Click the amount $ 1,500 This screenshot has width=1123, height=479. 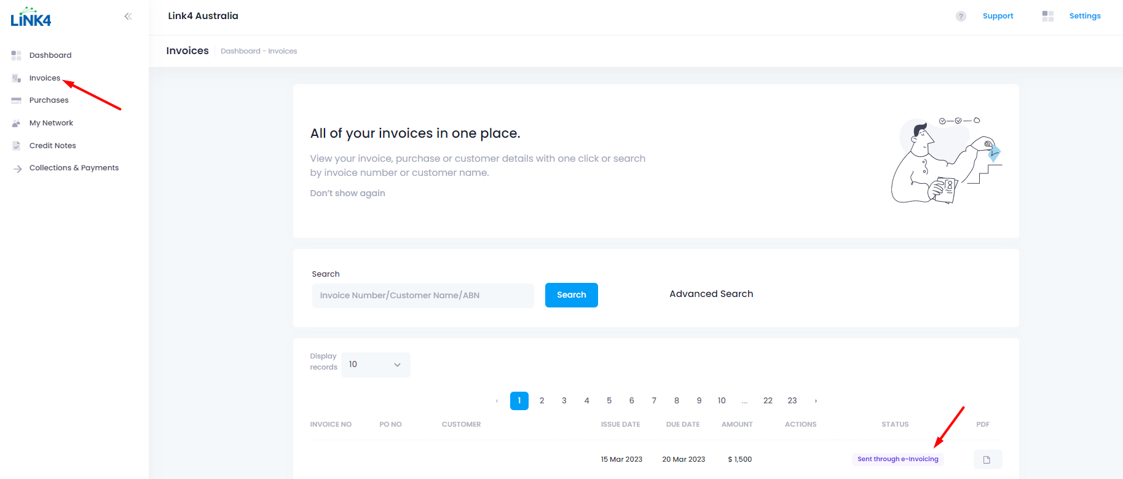tap(739, 459)
